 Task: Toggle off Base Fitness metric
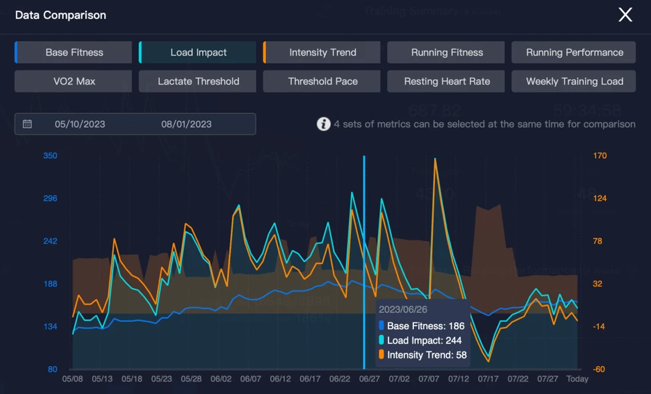point(74,52)
